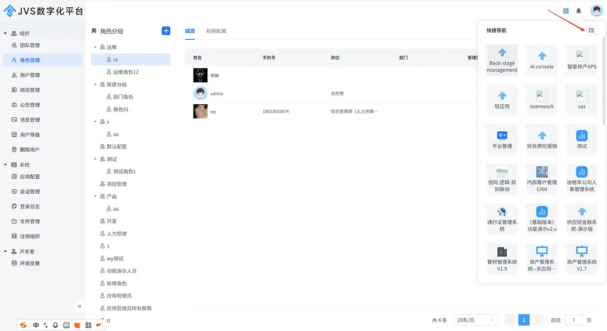Open sas app
Image resolution: width=607 pixels, height=331 pixels.
pos(582,100)
